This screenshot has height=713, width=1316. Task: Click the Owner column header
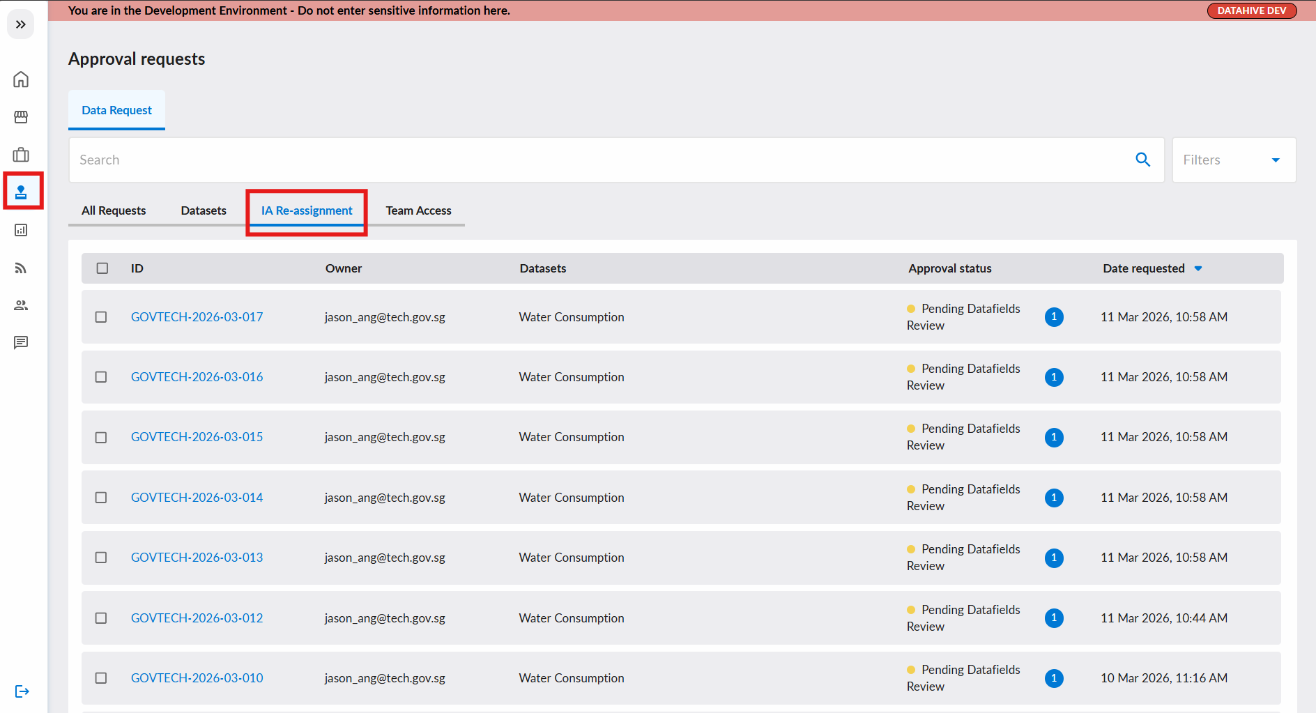344,268
